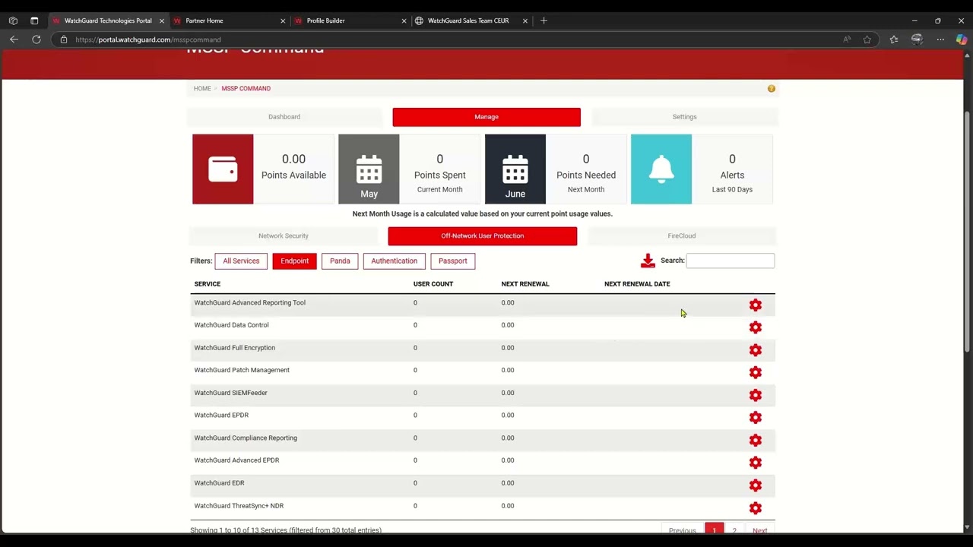Viewport: 973px width, 547px height.
Task: Filter by Passport services
Action: point(452,261)
